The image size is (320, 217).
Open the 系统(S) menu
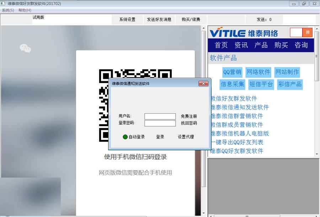coord(8,10)
